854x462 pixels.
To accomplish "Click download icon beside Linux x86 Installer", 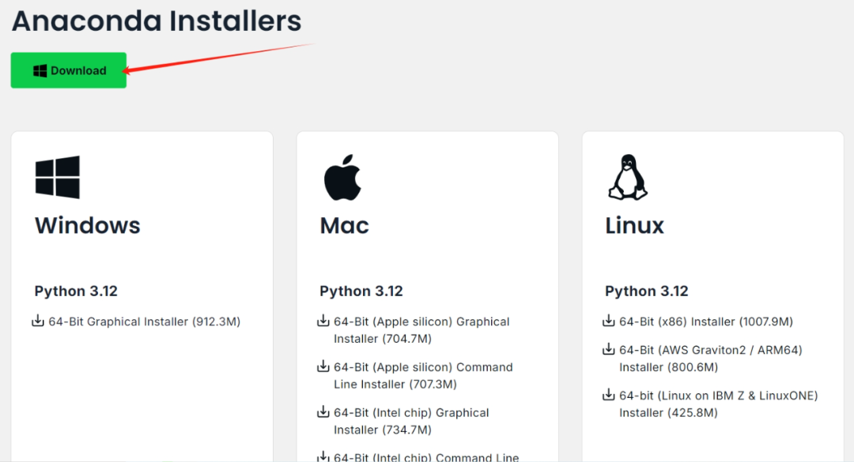I will [x=608, y=321].
